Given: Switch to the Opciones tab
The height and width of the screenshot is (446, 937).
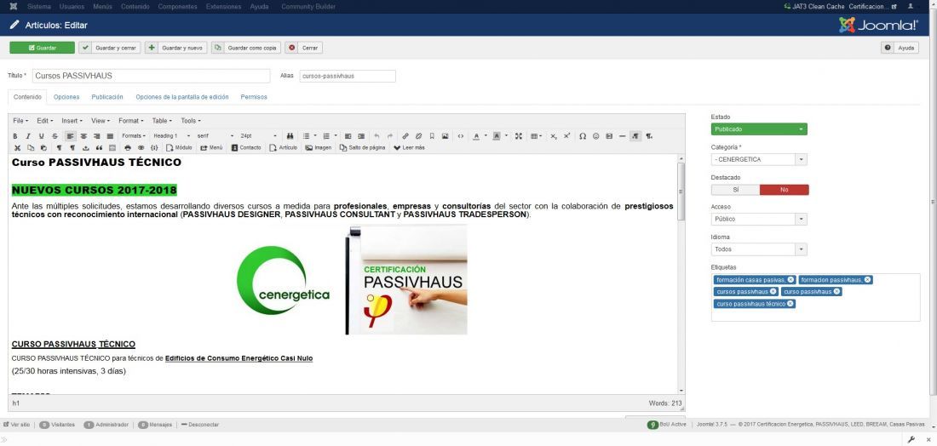Looking at the screenshot, I should pyautogui.click(x=66, y=97).
